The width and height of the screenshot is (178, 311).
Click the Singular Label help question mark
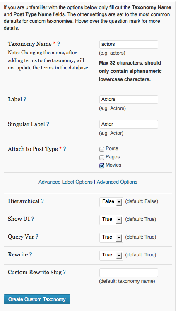coord(48,124)
